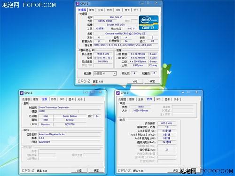The height and width of the screenshot is (176, 235).
Task: Click the 核心数 value field
Action: tap(134, 73)
